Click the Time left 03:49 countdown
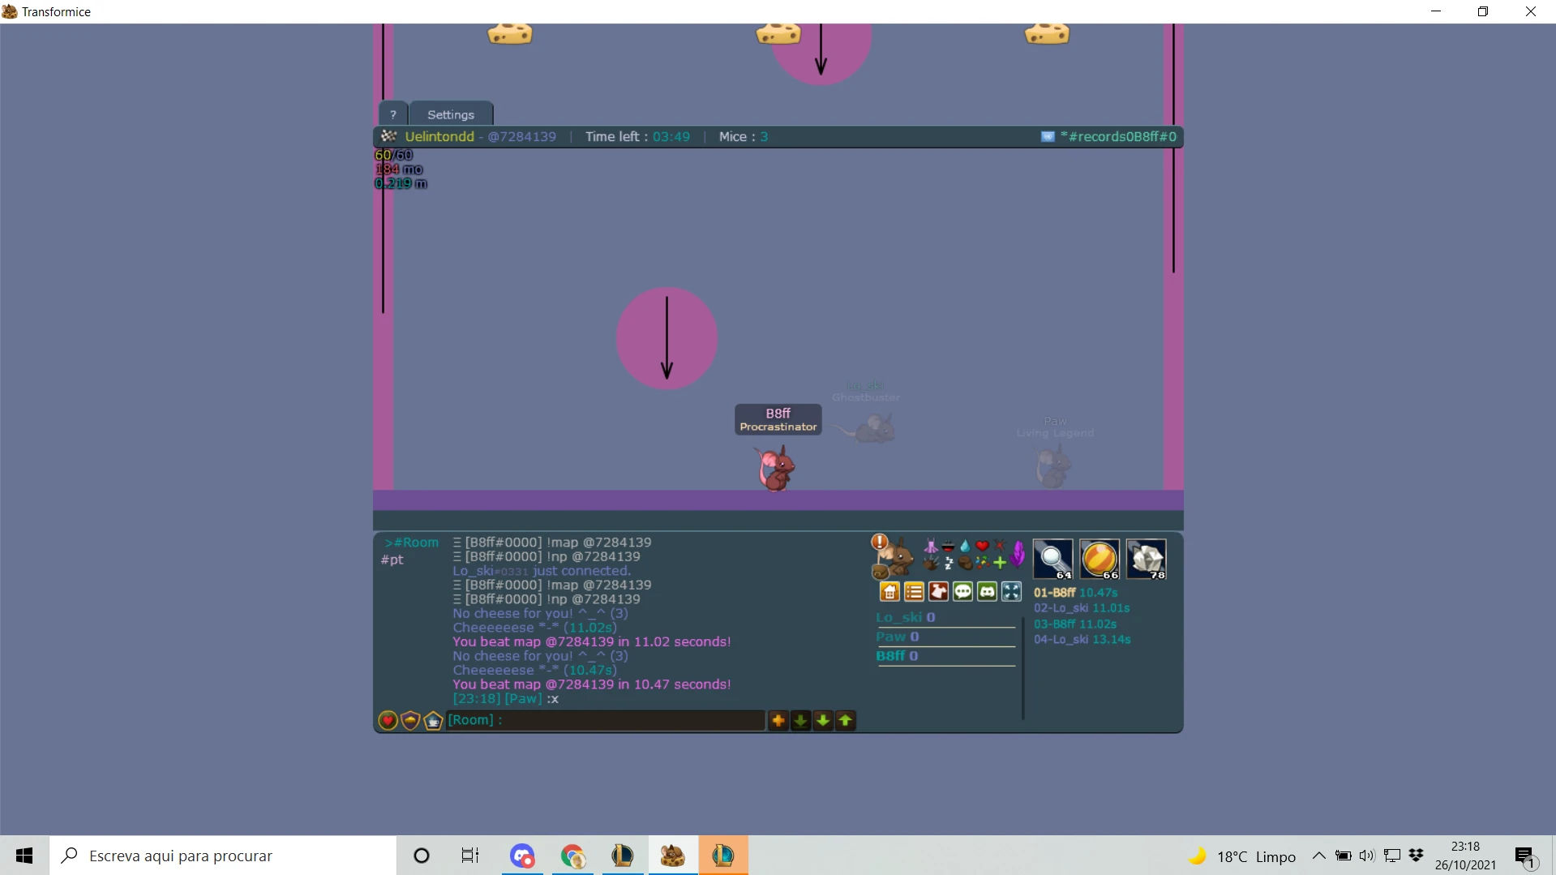This screenshot has height=875, width=1556. tap(638, 136)
